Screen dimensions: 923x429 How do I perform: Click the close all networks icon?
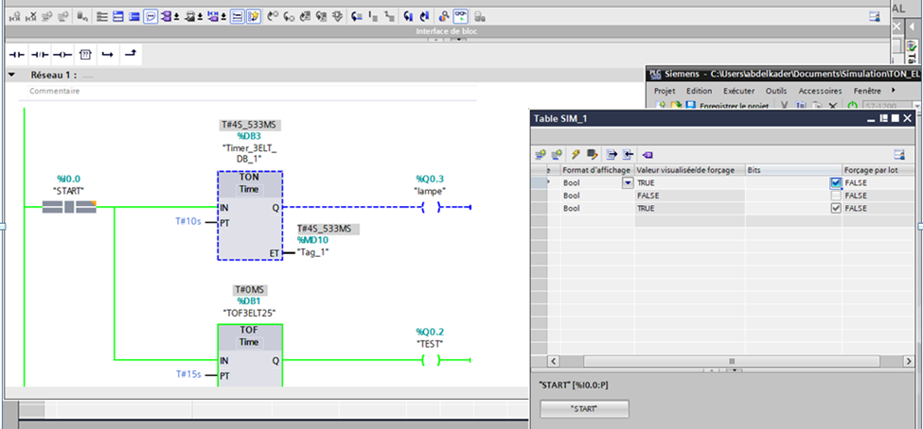click(x=134, y=17)
